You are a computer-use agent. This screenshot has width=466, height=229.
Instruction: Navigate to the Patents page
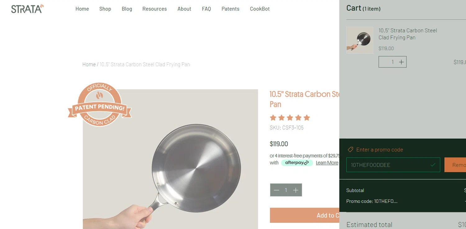(230, 9)
